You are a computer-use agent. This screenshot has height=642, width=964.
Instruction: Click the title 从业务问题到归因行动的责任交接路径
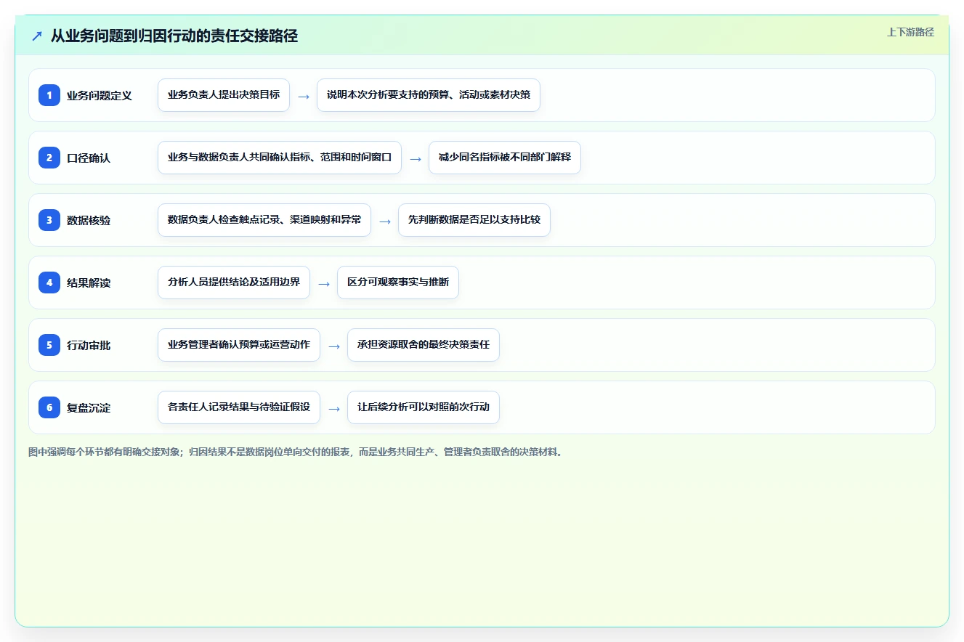coord(174,36)
